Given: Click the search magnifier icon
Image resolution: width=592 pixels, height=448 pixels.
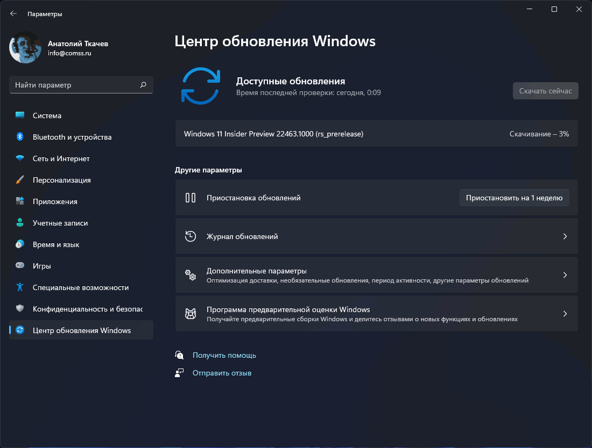Looking at the screenshot, I should [143, 85].
